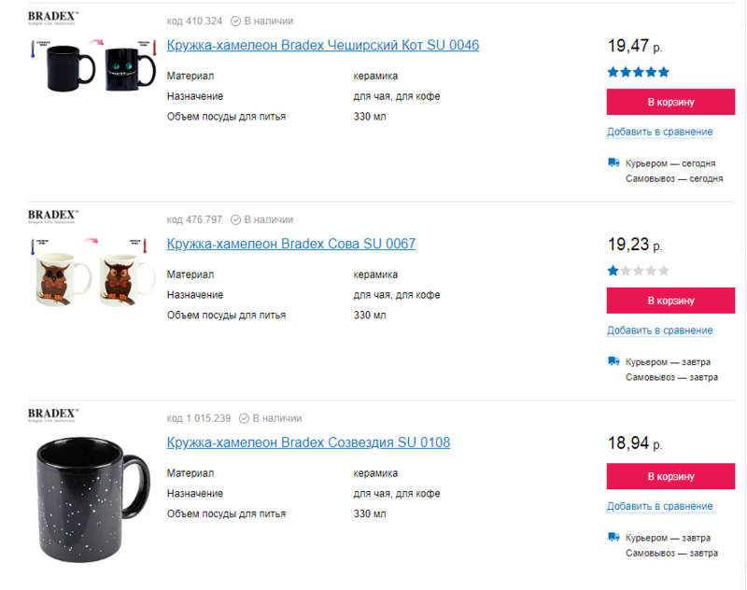Click Добавить в сравнение for the Owl mug
The image size is (747, 590).
659,330
